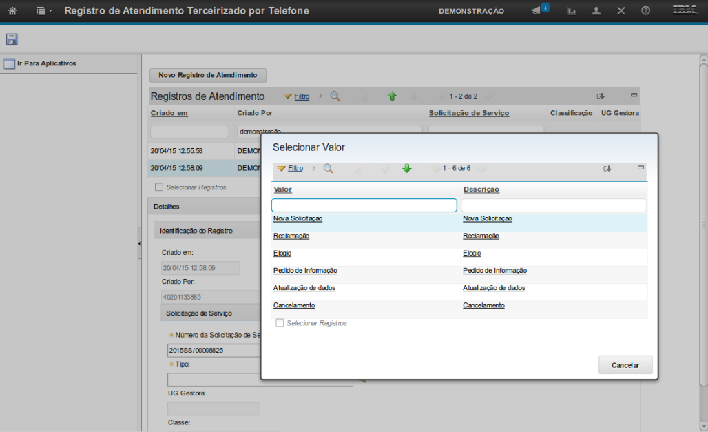This screenshot has height=432, width=708.
Task: Choose the Reclamação value link
Action: click(291, 236)
